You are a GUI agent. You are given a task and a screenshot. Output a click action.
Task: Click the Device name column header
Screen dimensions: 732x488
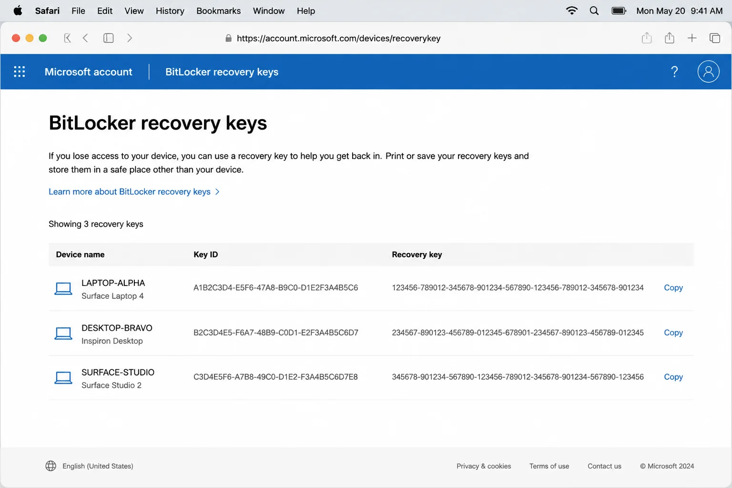tap(80, 254)
